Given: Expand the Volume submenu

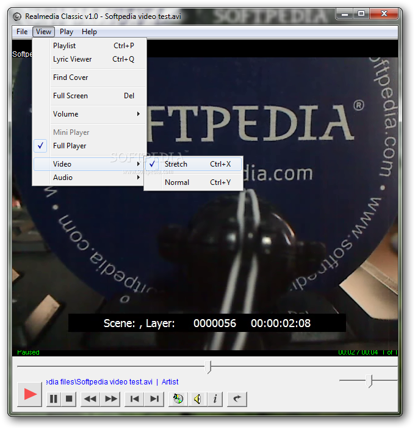Looking at the screenshot, I should click(89, 114).
